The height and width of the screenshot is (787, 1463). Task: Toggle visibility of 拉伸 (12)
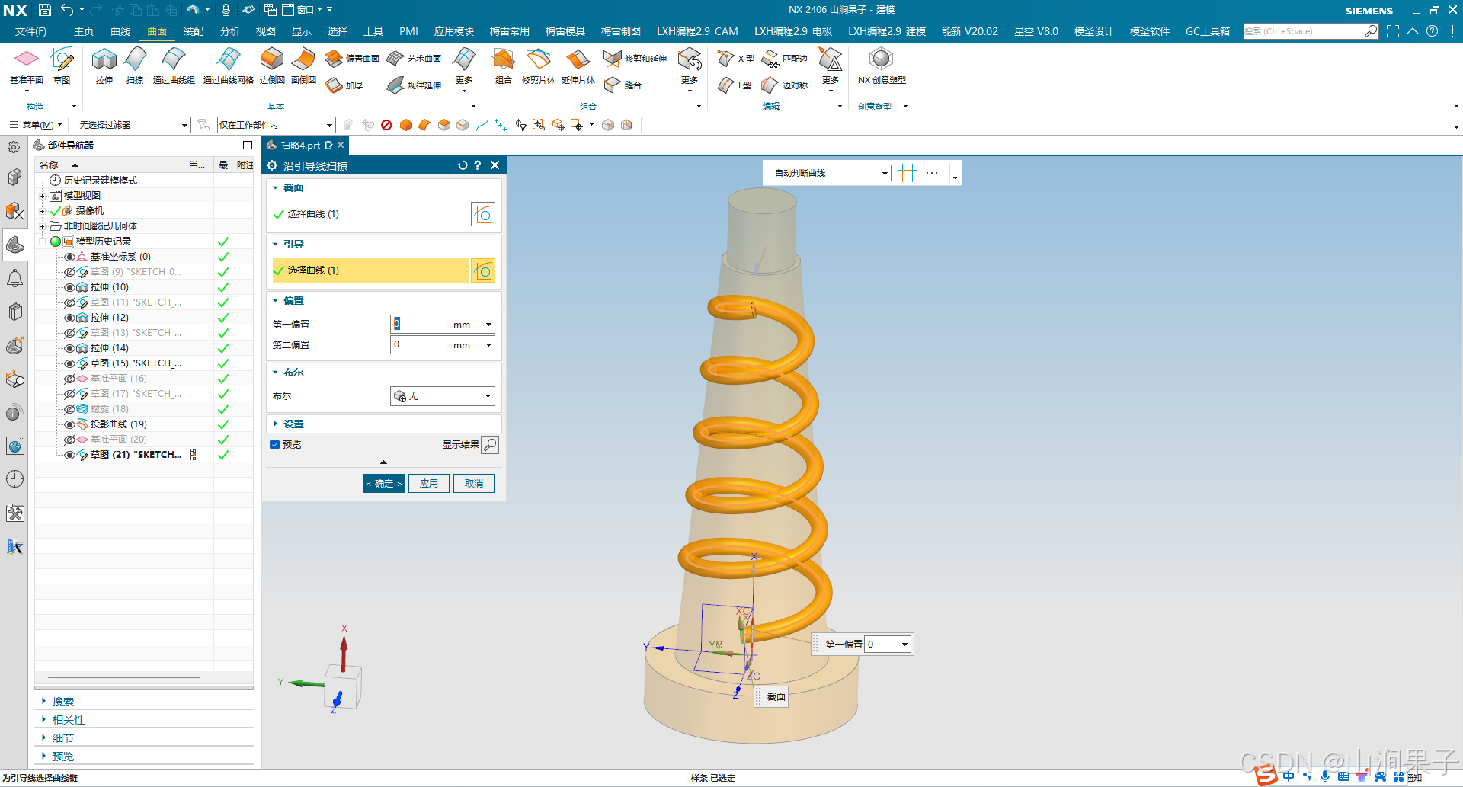click(69, 318)
